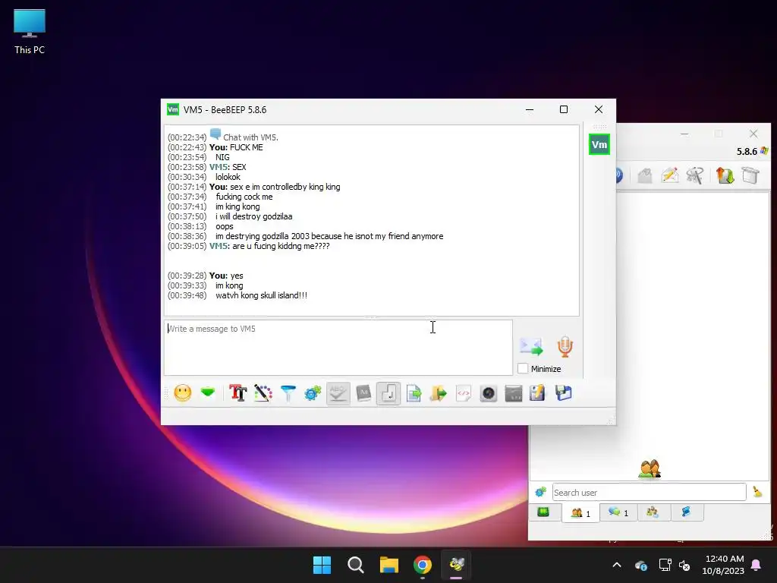The image size is (777, 583).
Task: Send a file with the page-and-arrow icon
Action: pos(414,394)
